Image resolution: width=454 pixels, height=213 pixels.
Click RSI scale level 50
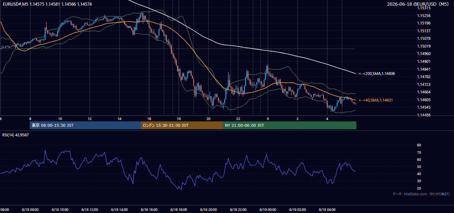(419, 166)
